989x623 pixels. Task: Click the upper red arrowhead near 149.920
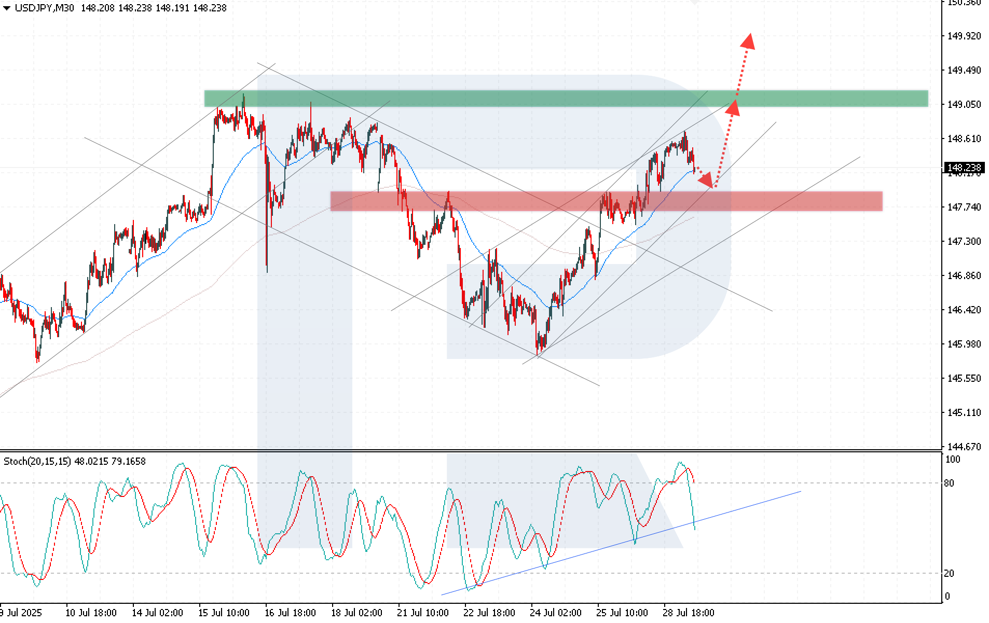click(x=748, y=41)
